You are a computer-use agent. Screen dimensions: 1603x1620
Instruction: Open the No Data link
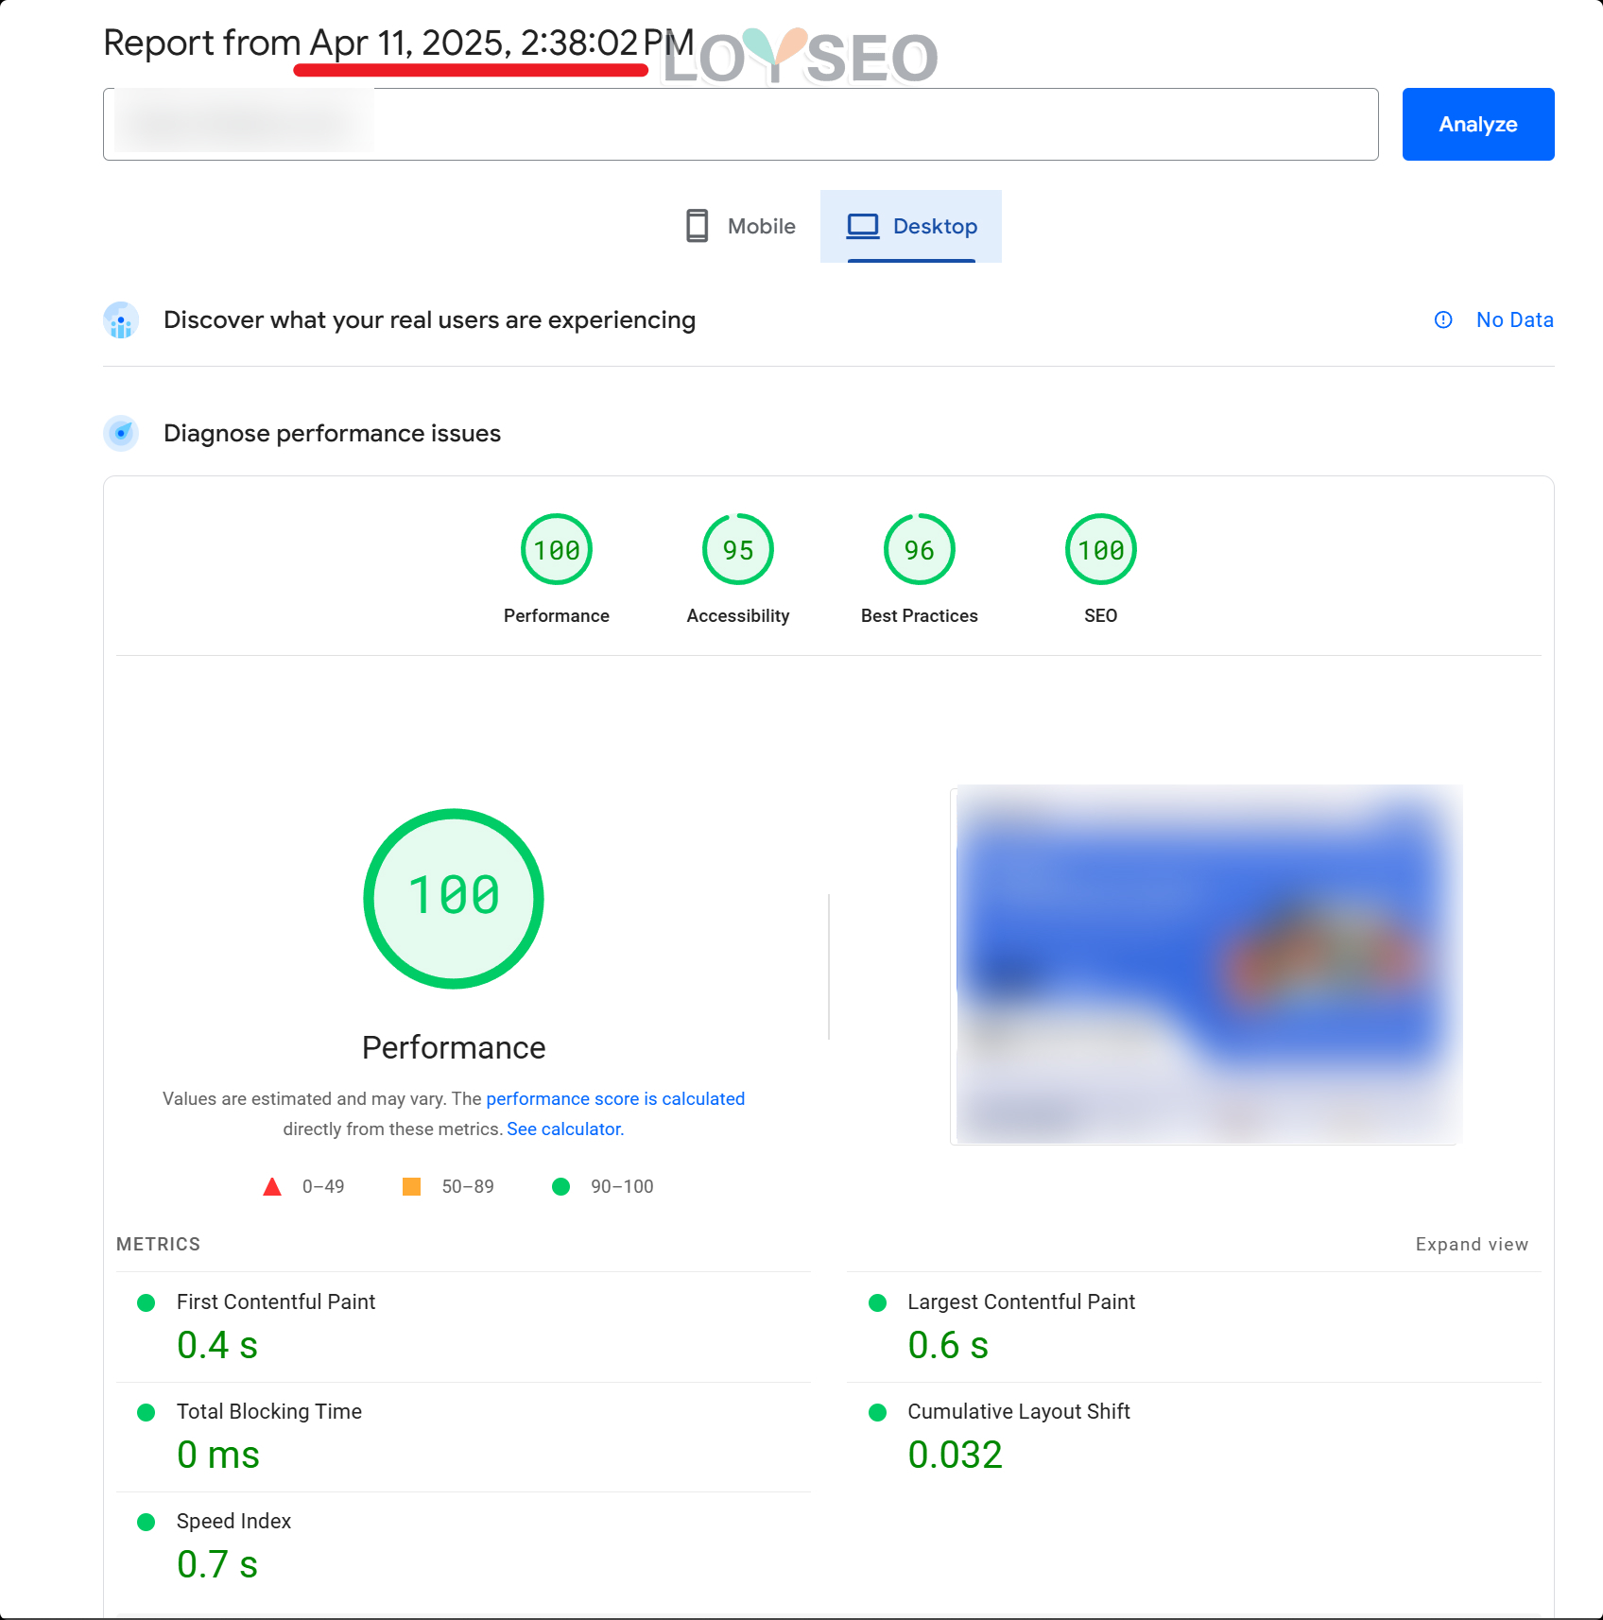pyautogui.click(x=1514, y=320)
